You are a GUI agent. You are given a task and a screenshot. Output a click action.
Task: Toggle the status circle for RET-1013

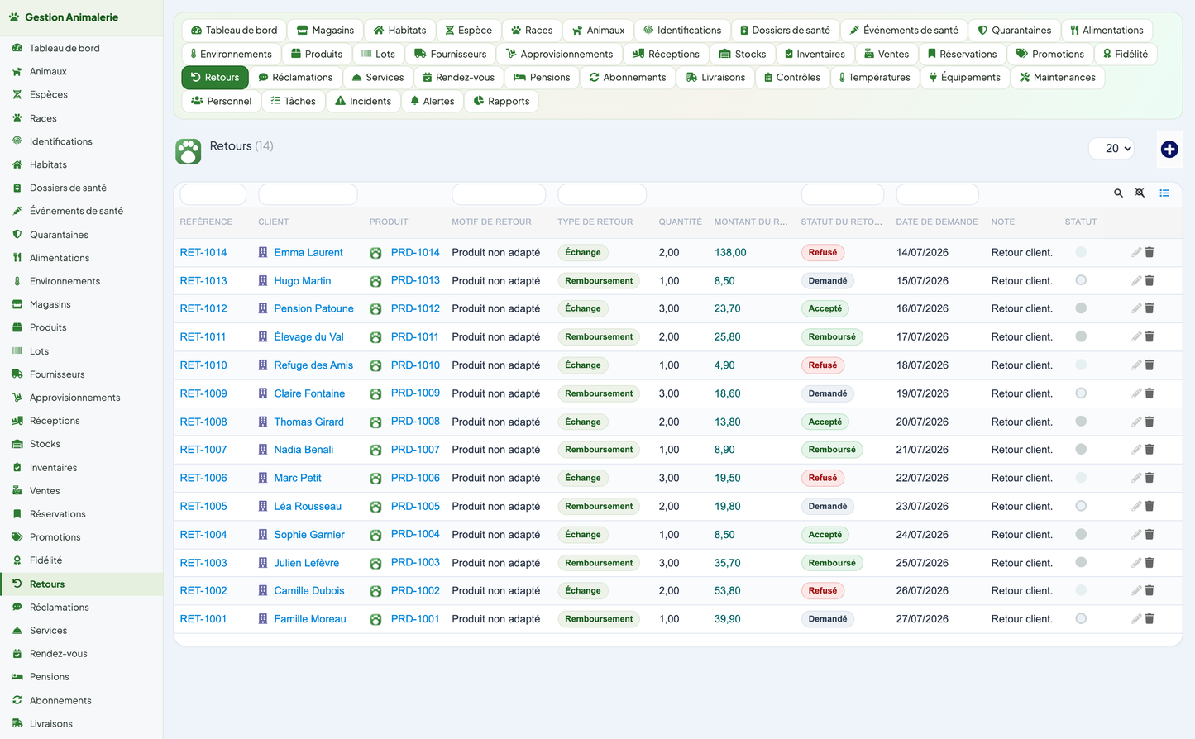tap(1081, 280)
